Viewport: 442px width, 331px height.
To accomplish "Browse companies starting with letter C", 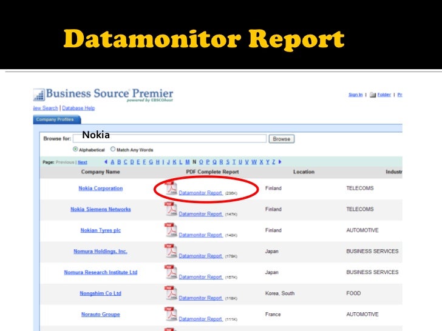I will click(126, 162).
